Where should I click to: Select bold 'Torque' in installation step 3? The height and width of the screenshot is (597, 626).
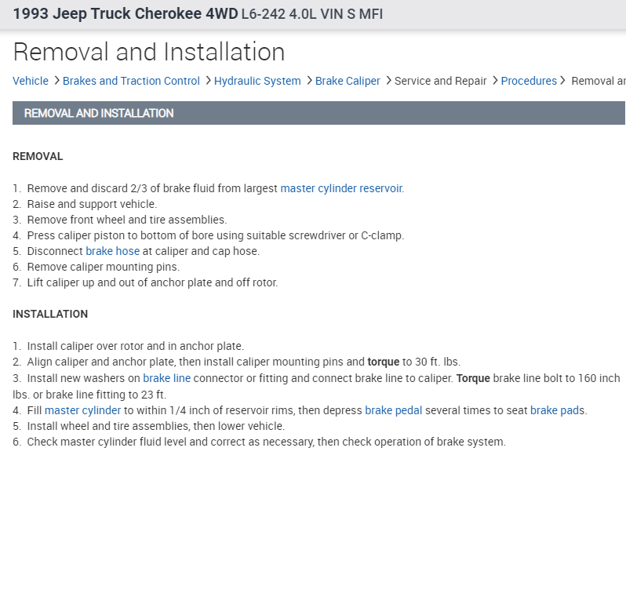pyautogui.click(x=473, y=378)
